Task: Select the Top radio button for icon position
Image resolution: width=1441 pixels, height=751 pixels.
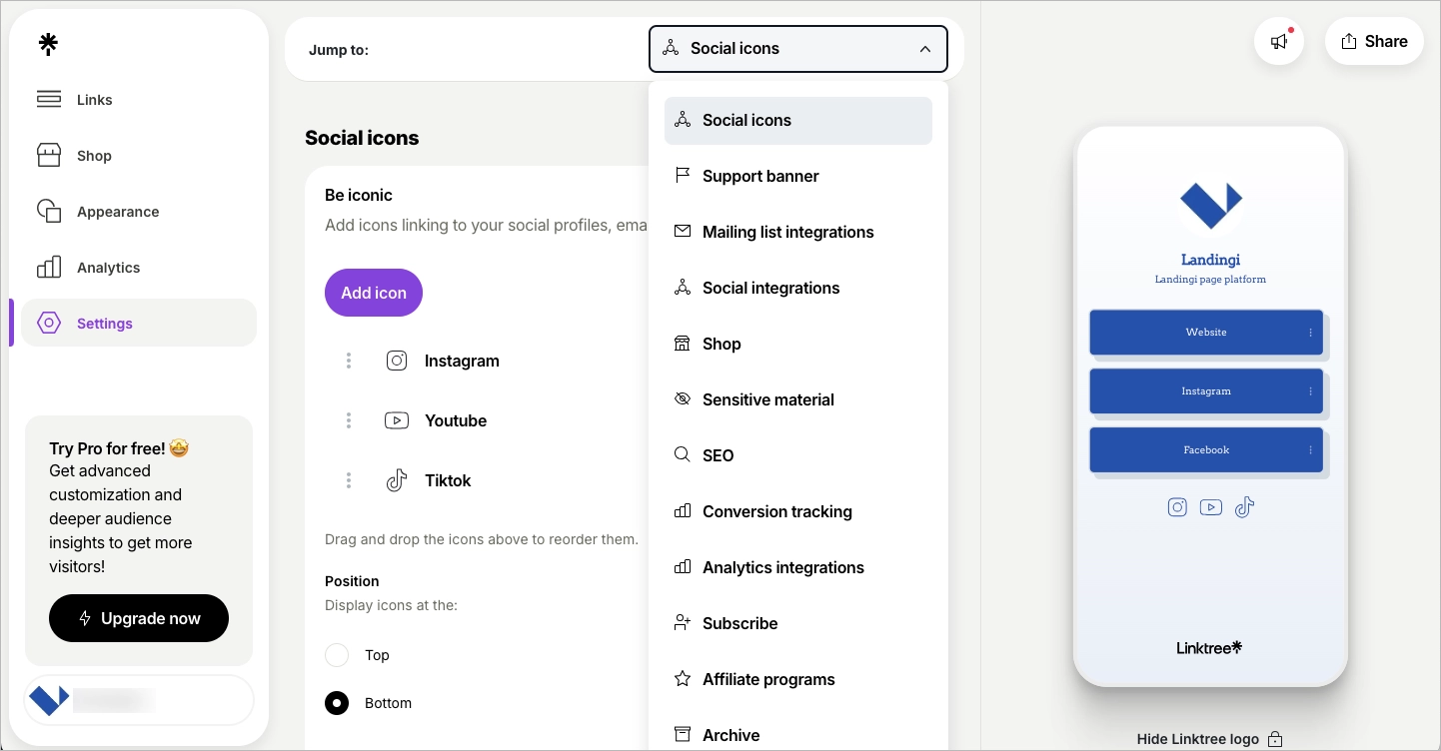Action: [x=337, y=655]
